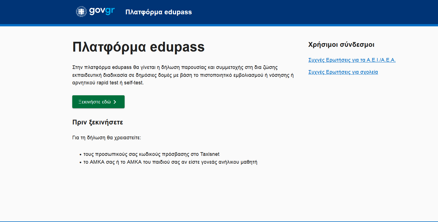
Task: Click the bullet marker before Taxisnet item
Action: coord(80,154)
